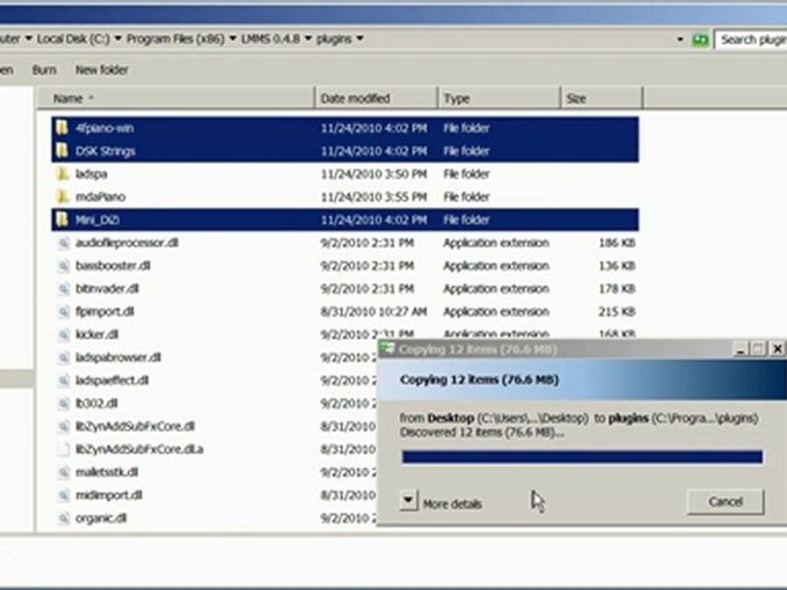Sort by Date modified column header
This screenshot has height=590, width=787.
(x=376, y=98)
